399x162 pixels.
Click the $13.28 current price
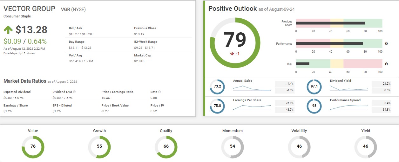coord(31,30)
